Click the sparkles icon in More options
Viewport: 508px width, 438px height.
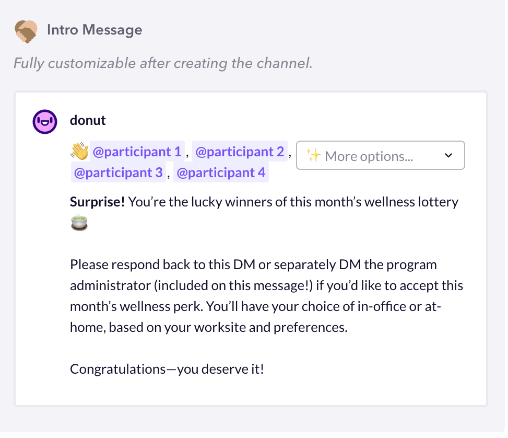(x=313, y=156)
